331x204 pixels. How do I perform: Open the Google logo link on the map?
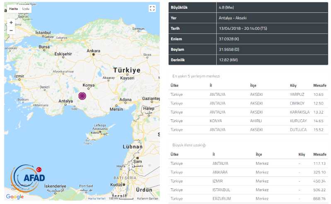tap(15, 197)
